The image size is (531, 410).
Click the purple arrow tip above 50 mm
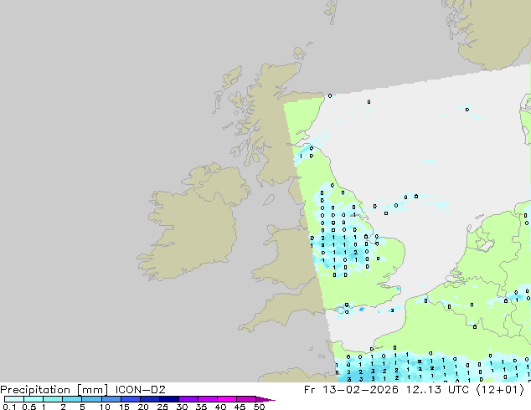(265, 399)
